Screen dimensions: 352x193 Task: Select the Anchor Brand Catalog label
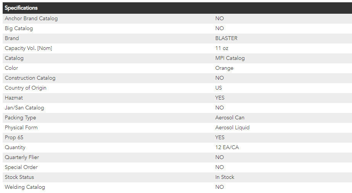pos(31,18)
